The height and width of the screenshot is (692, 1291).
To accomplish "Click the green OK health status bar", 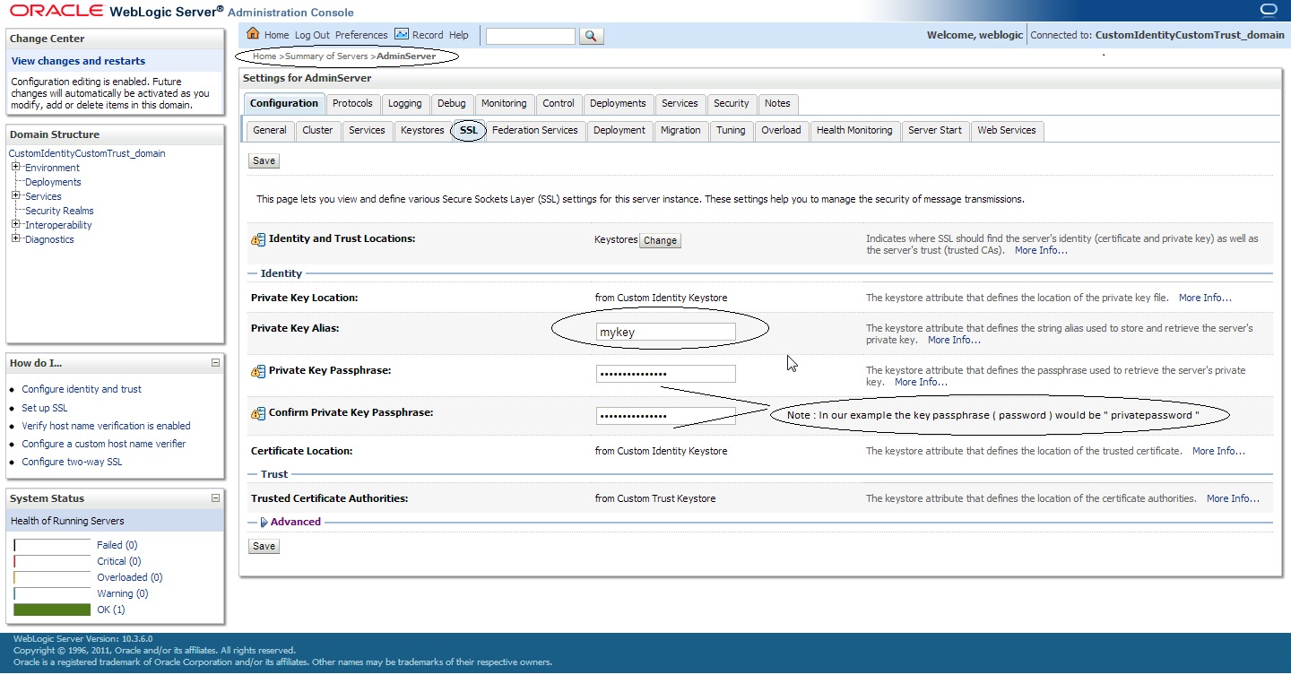I will (52, 610).
